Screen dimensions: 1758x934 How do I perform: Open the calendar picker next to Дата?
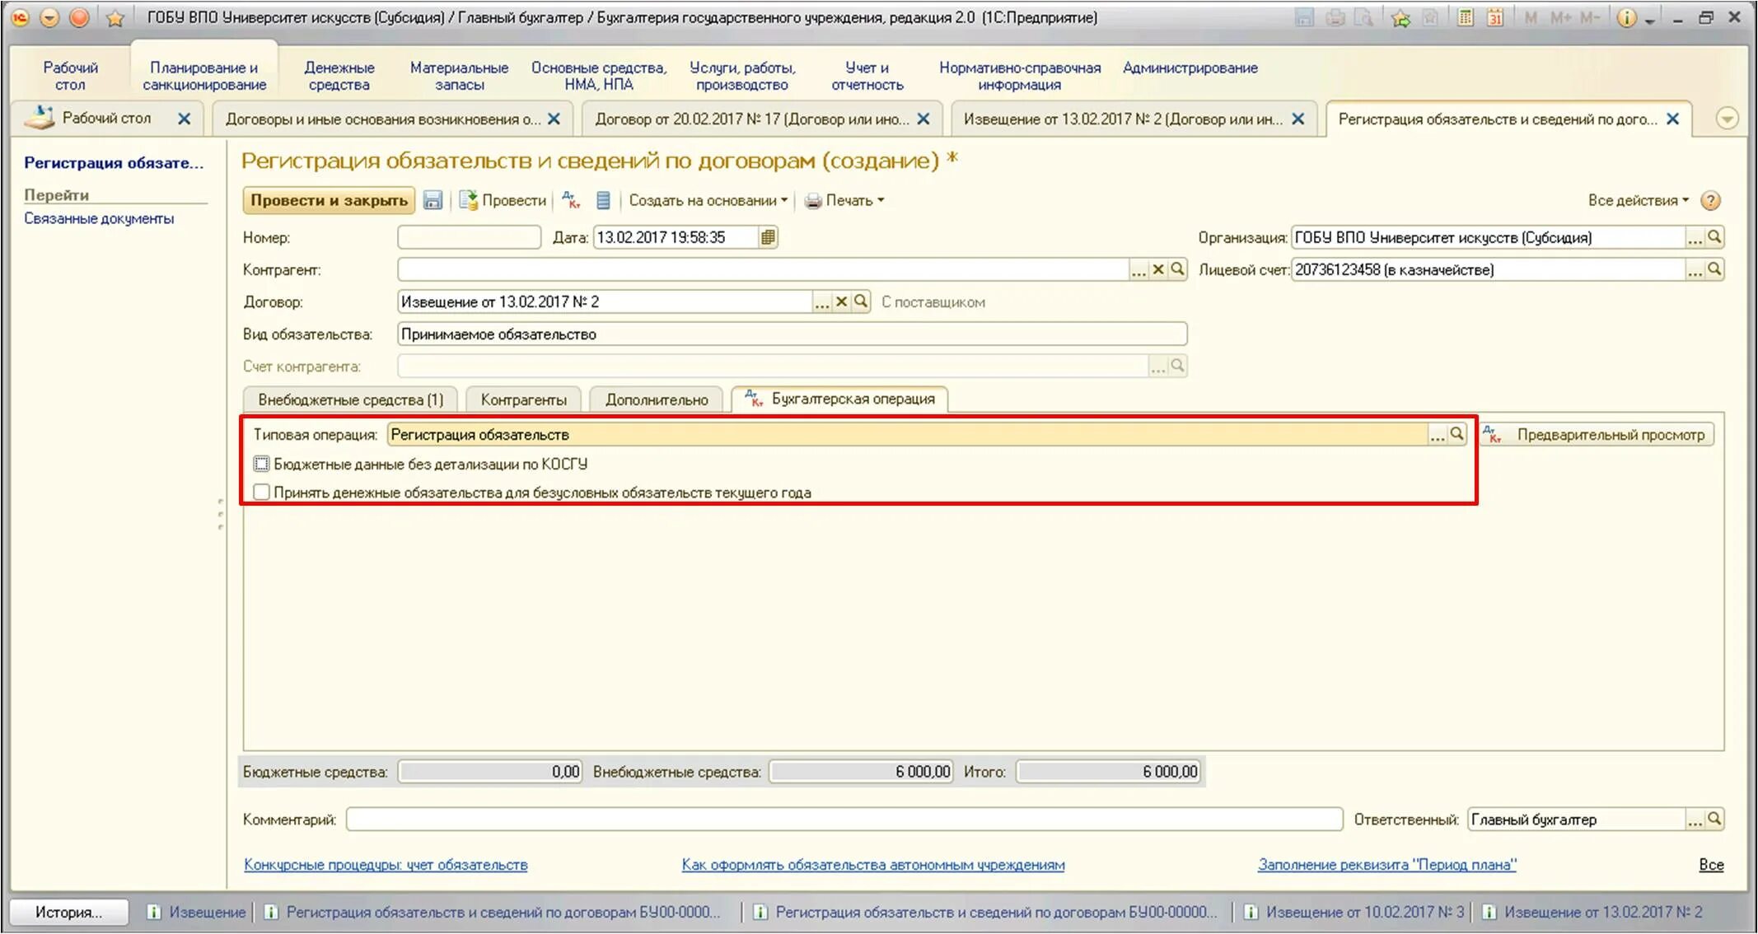[x=768, y=237]
